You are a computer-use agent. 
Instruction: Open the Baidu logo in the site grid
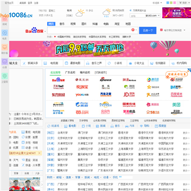pos(58,80)
